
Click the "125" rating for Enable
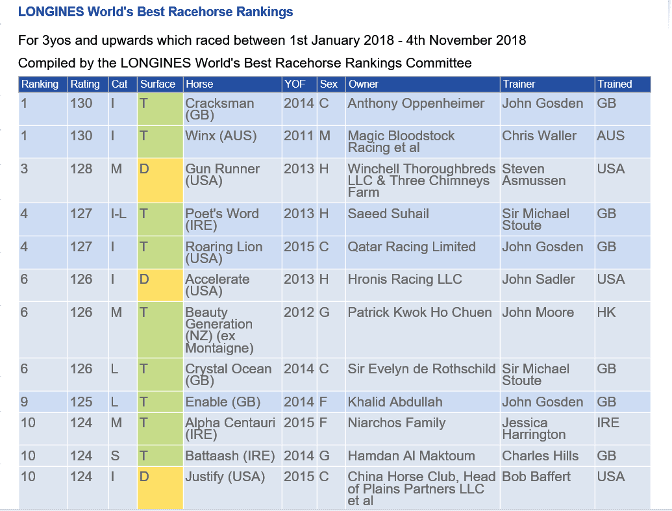coord(81,402)
